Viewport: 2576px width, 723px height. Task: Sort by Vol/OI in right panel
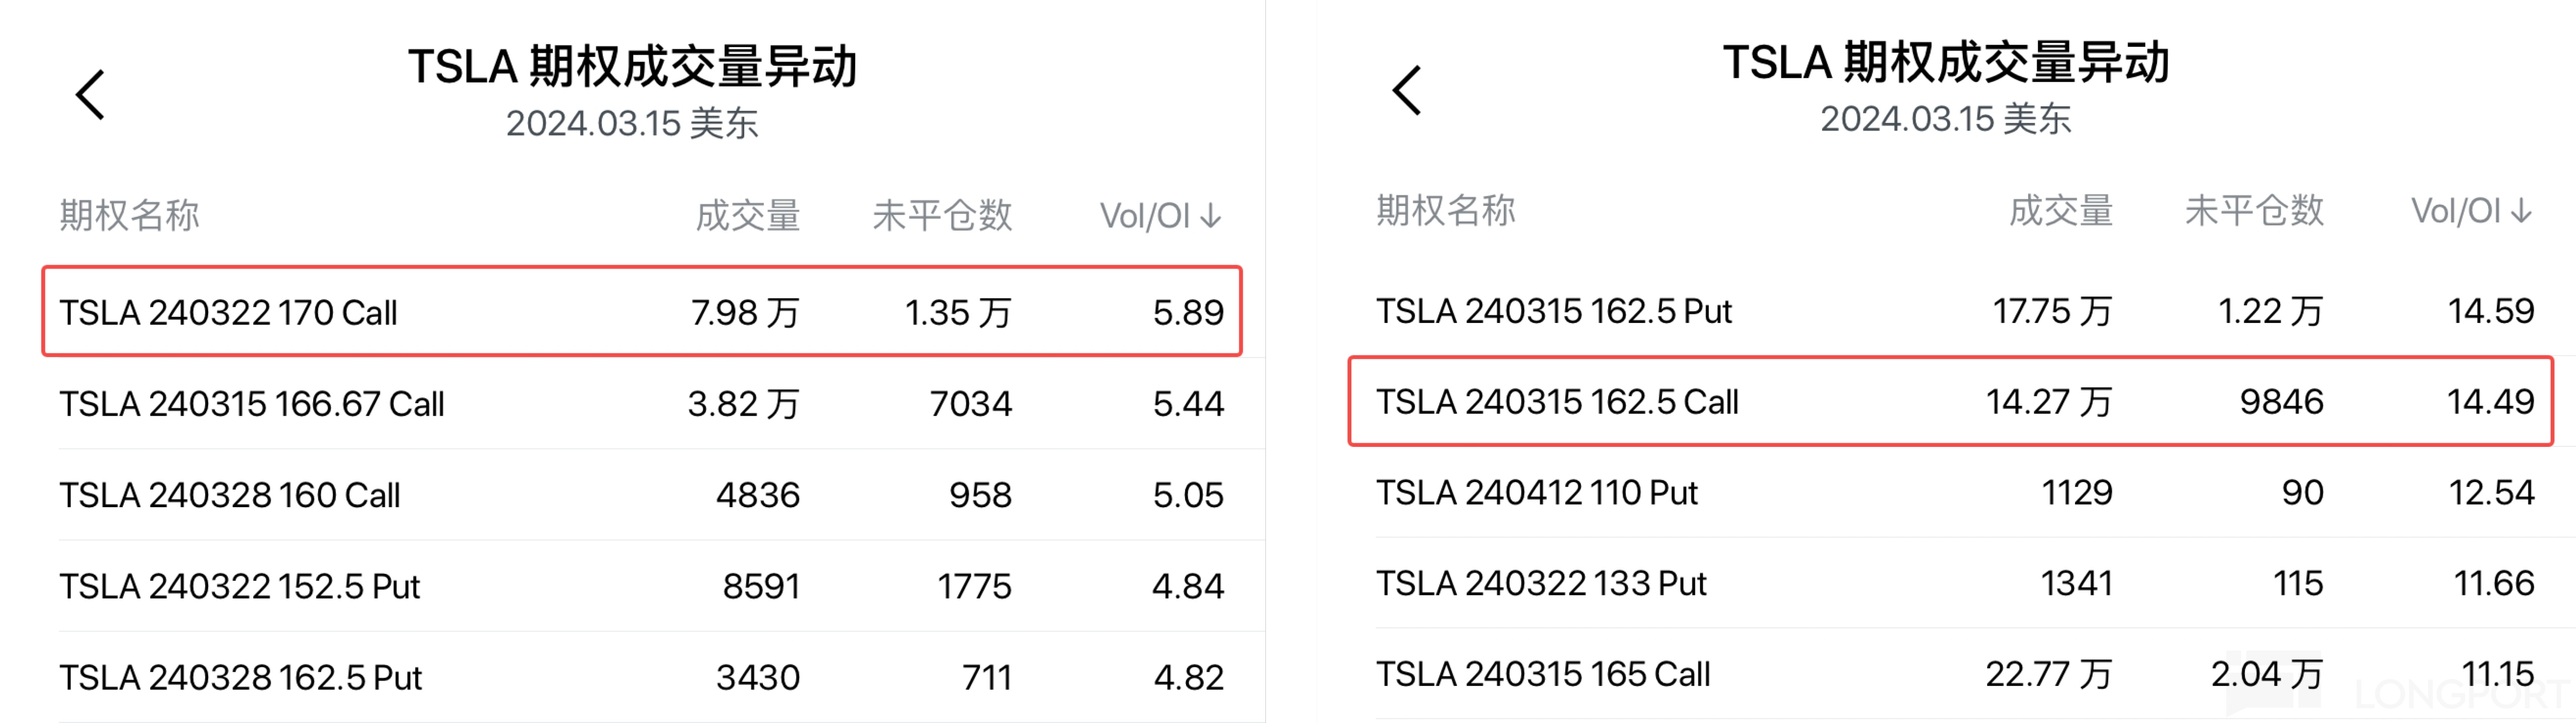click(2471, 211)
